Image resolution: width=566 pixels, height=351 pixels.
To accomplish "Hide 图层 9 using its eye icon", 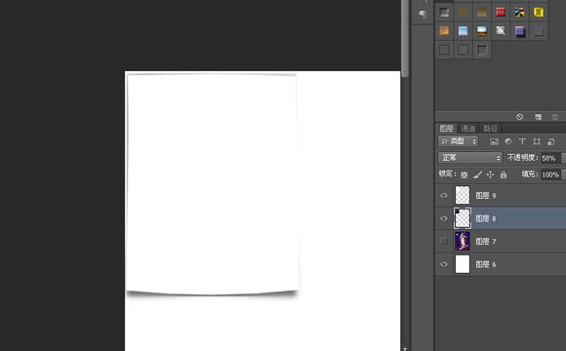I will pos(444,195).
